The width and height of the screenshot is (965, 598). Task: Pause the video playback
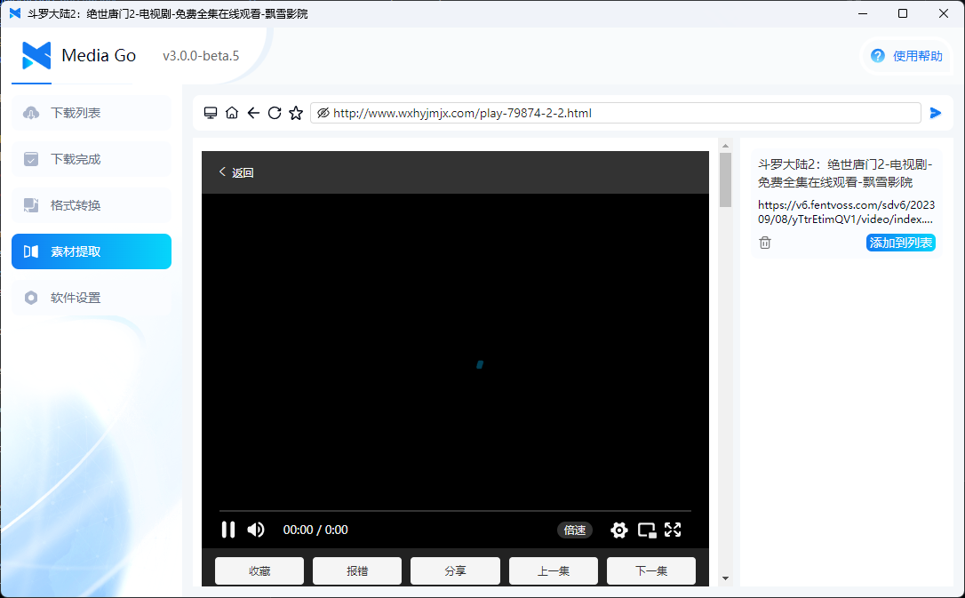point(228,530)
